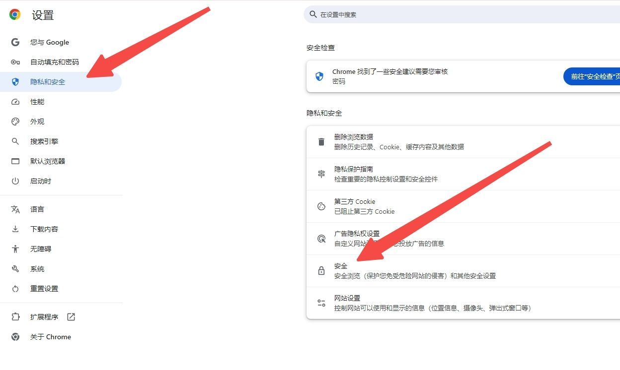Viewport: 620px width, 370px height.
Task: Click the puzzle piece icon for 扩展程序
Action: tap(15, 317)
